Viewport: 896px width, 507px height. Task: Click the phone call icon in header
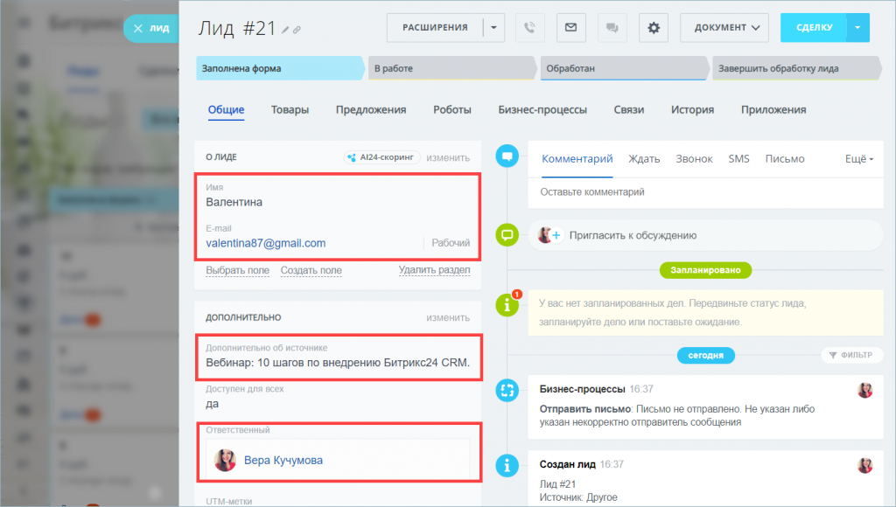point(529,28)
